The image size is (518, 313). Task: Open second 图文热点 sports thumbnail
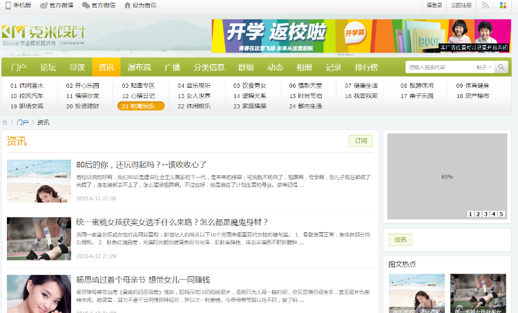coord(478,293)
